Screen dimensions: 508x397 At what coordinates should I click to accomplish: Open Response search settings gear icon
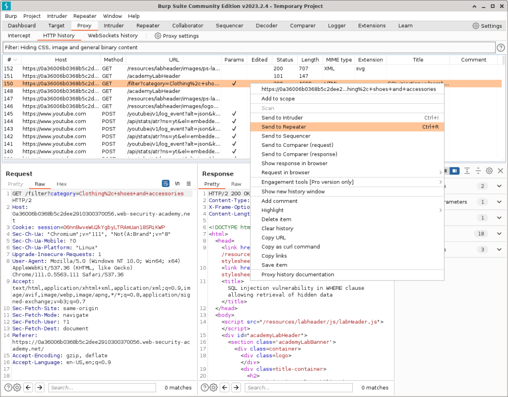pyautogui.click(x=214, y=388)
